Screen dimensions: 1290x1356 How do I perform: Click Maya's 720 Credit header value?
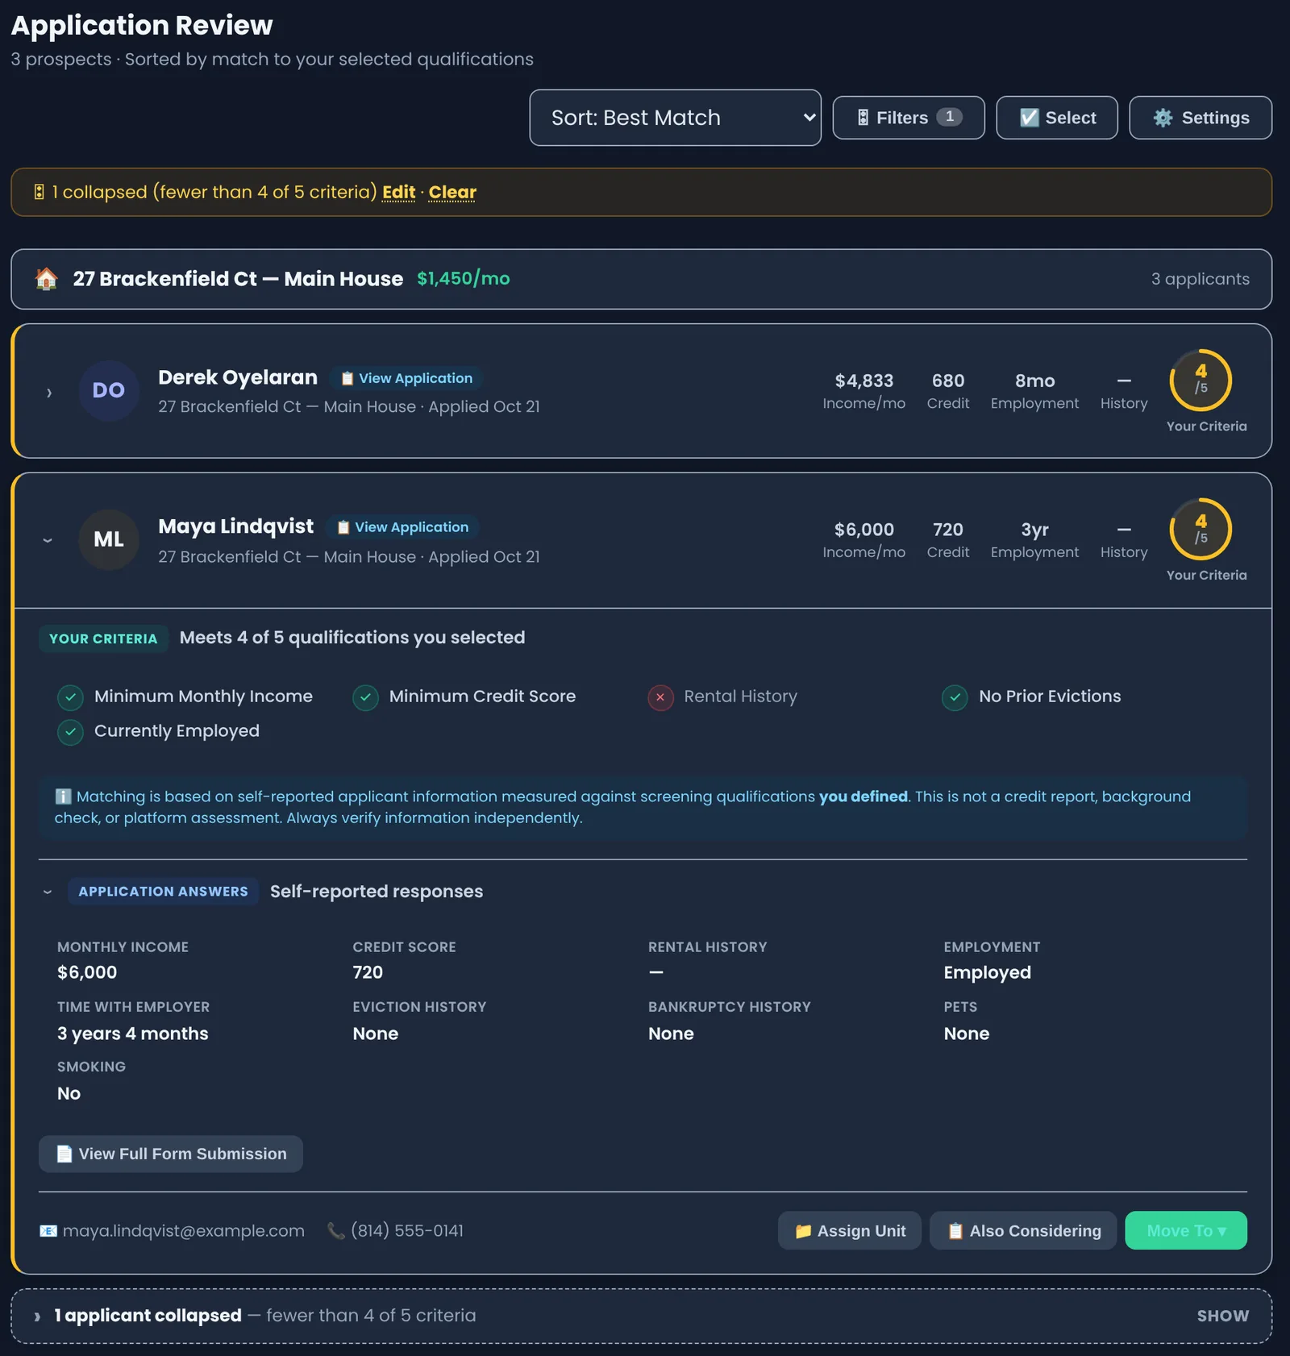pyautogui.click(x=947, y=530)
